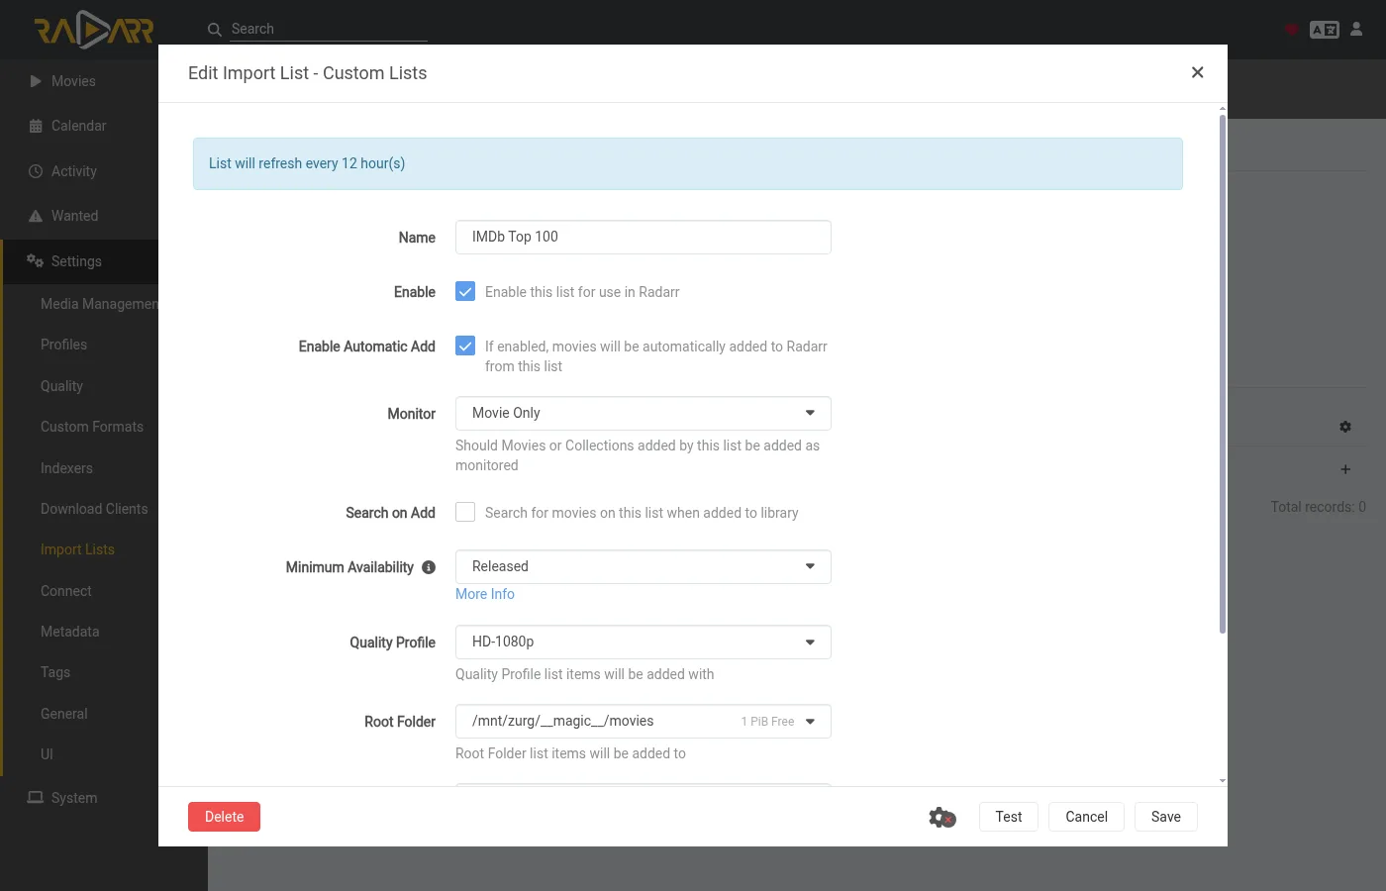Go to Media Management settings
The width and height of the screenshot is (1386, 891).
coord(99,304)
